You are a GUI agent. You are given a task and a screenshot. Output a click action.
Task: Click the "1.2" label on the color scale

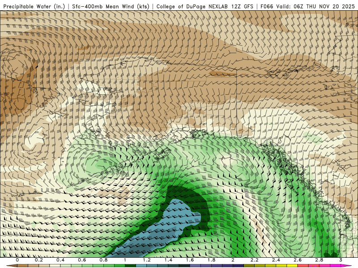pyautogui.click(x=147, y=260)
